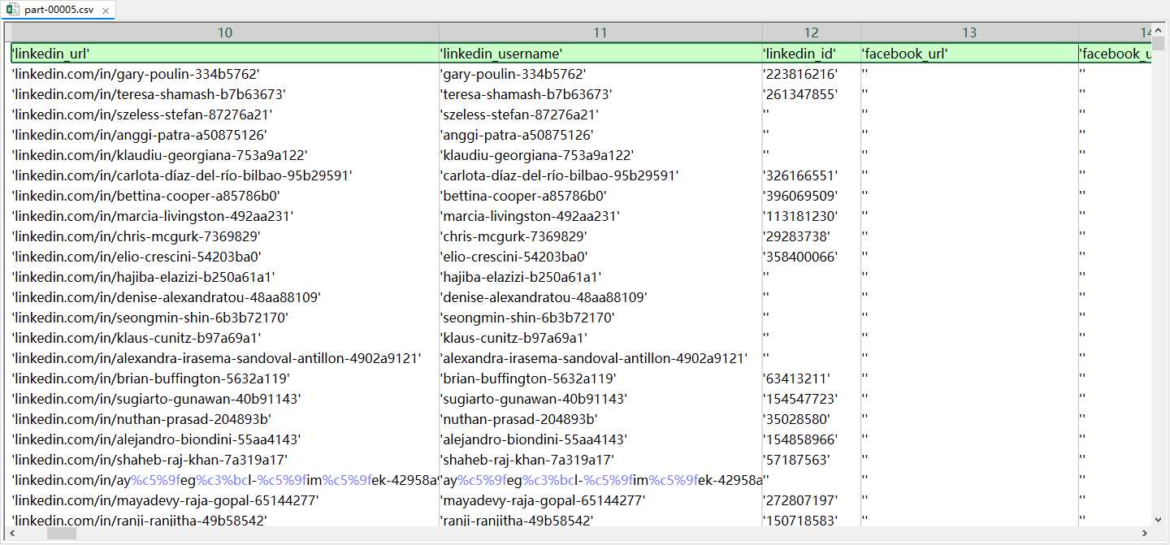Click the linkedin_id cell '35028580'
The height and width of the screenshot is (545, 1170).
tap(812, 419)
